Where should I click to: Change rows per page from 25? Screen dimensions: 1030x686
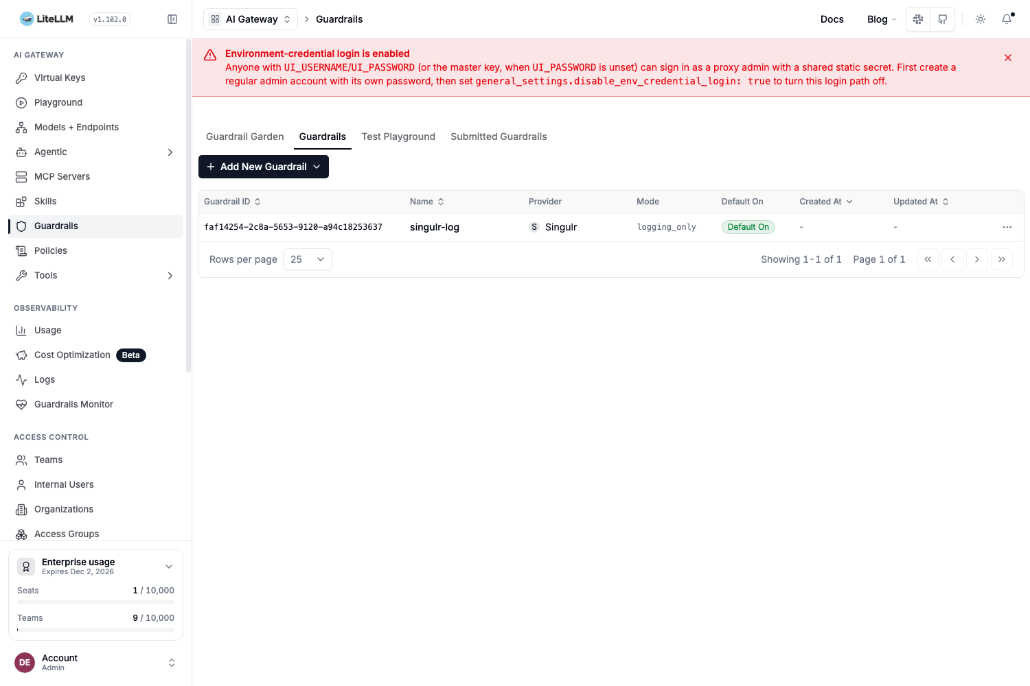308,259
